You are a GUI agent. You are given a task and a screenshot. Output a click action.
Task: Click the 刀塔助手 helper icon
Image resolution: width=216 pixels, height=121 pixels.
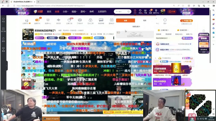coord(80,21)
